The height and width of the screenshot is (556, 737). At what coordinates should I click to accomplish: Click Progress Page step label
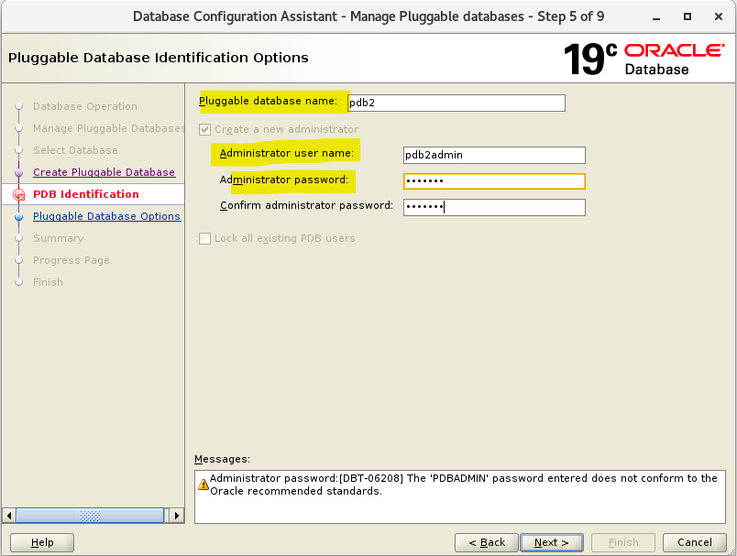[x=71, y=260]
